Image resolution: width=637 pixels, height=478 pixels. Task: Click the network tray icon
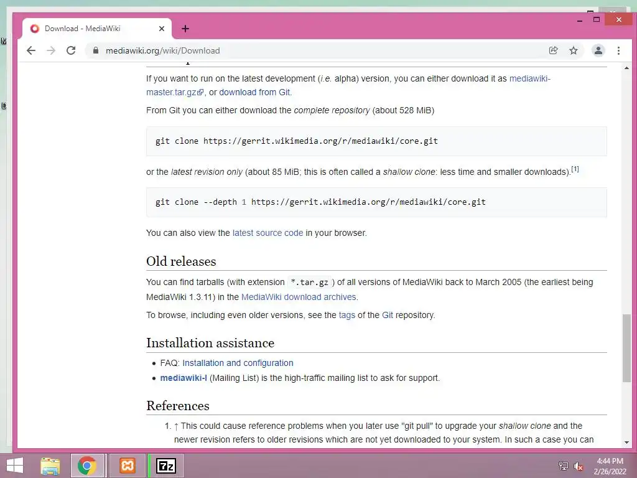pos(563,466)
